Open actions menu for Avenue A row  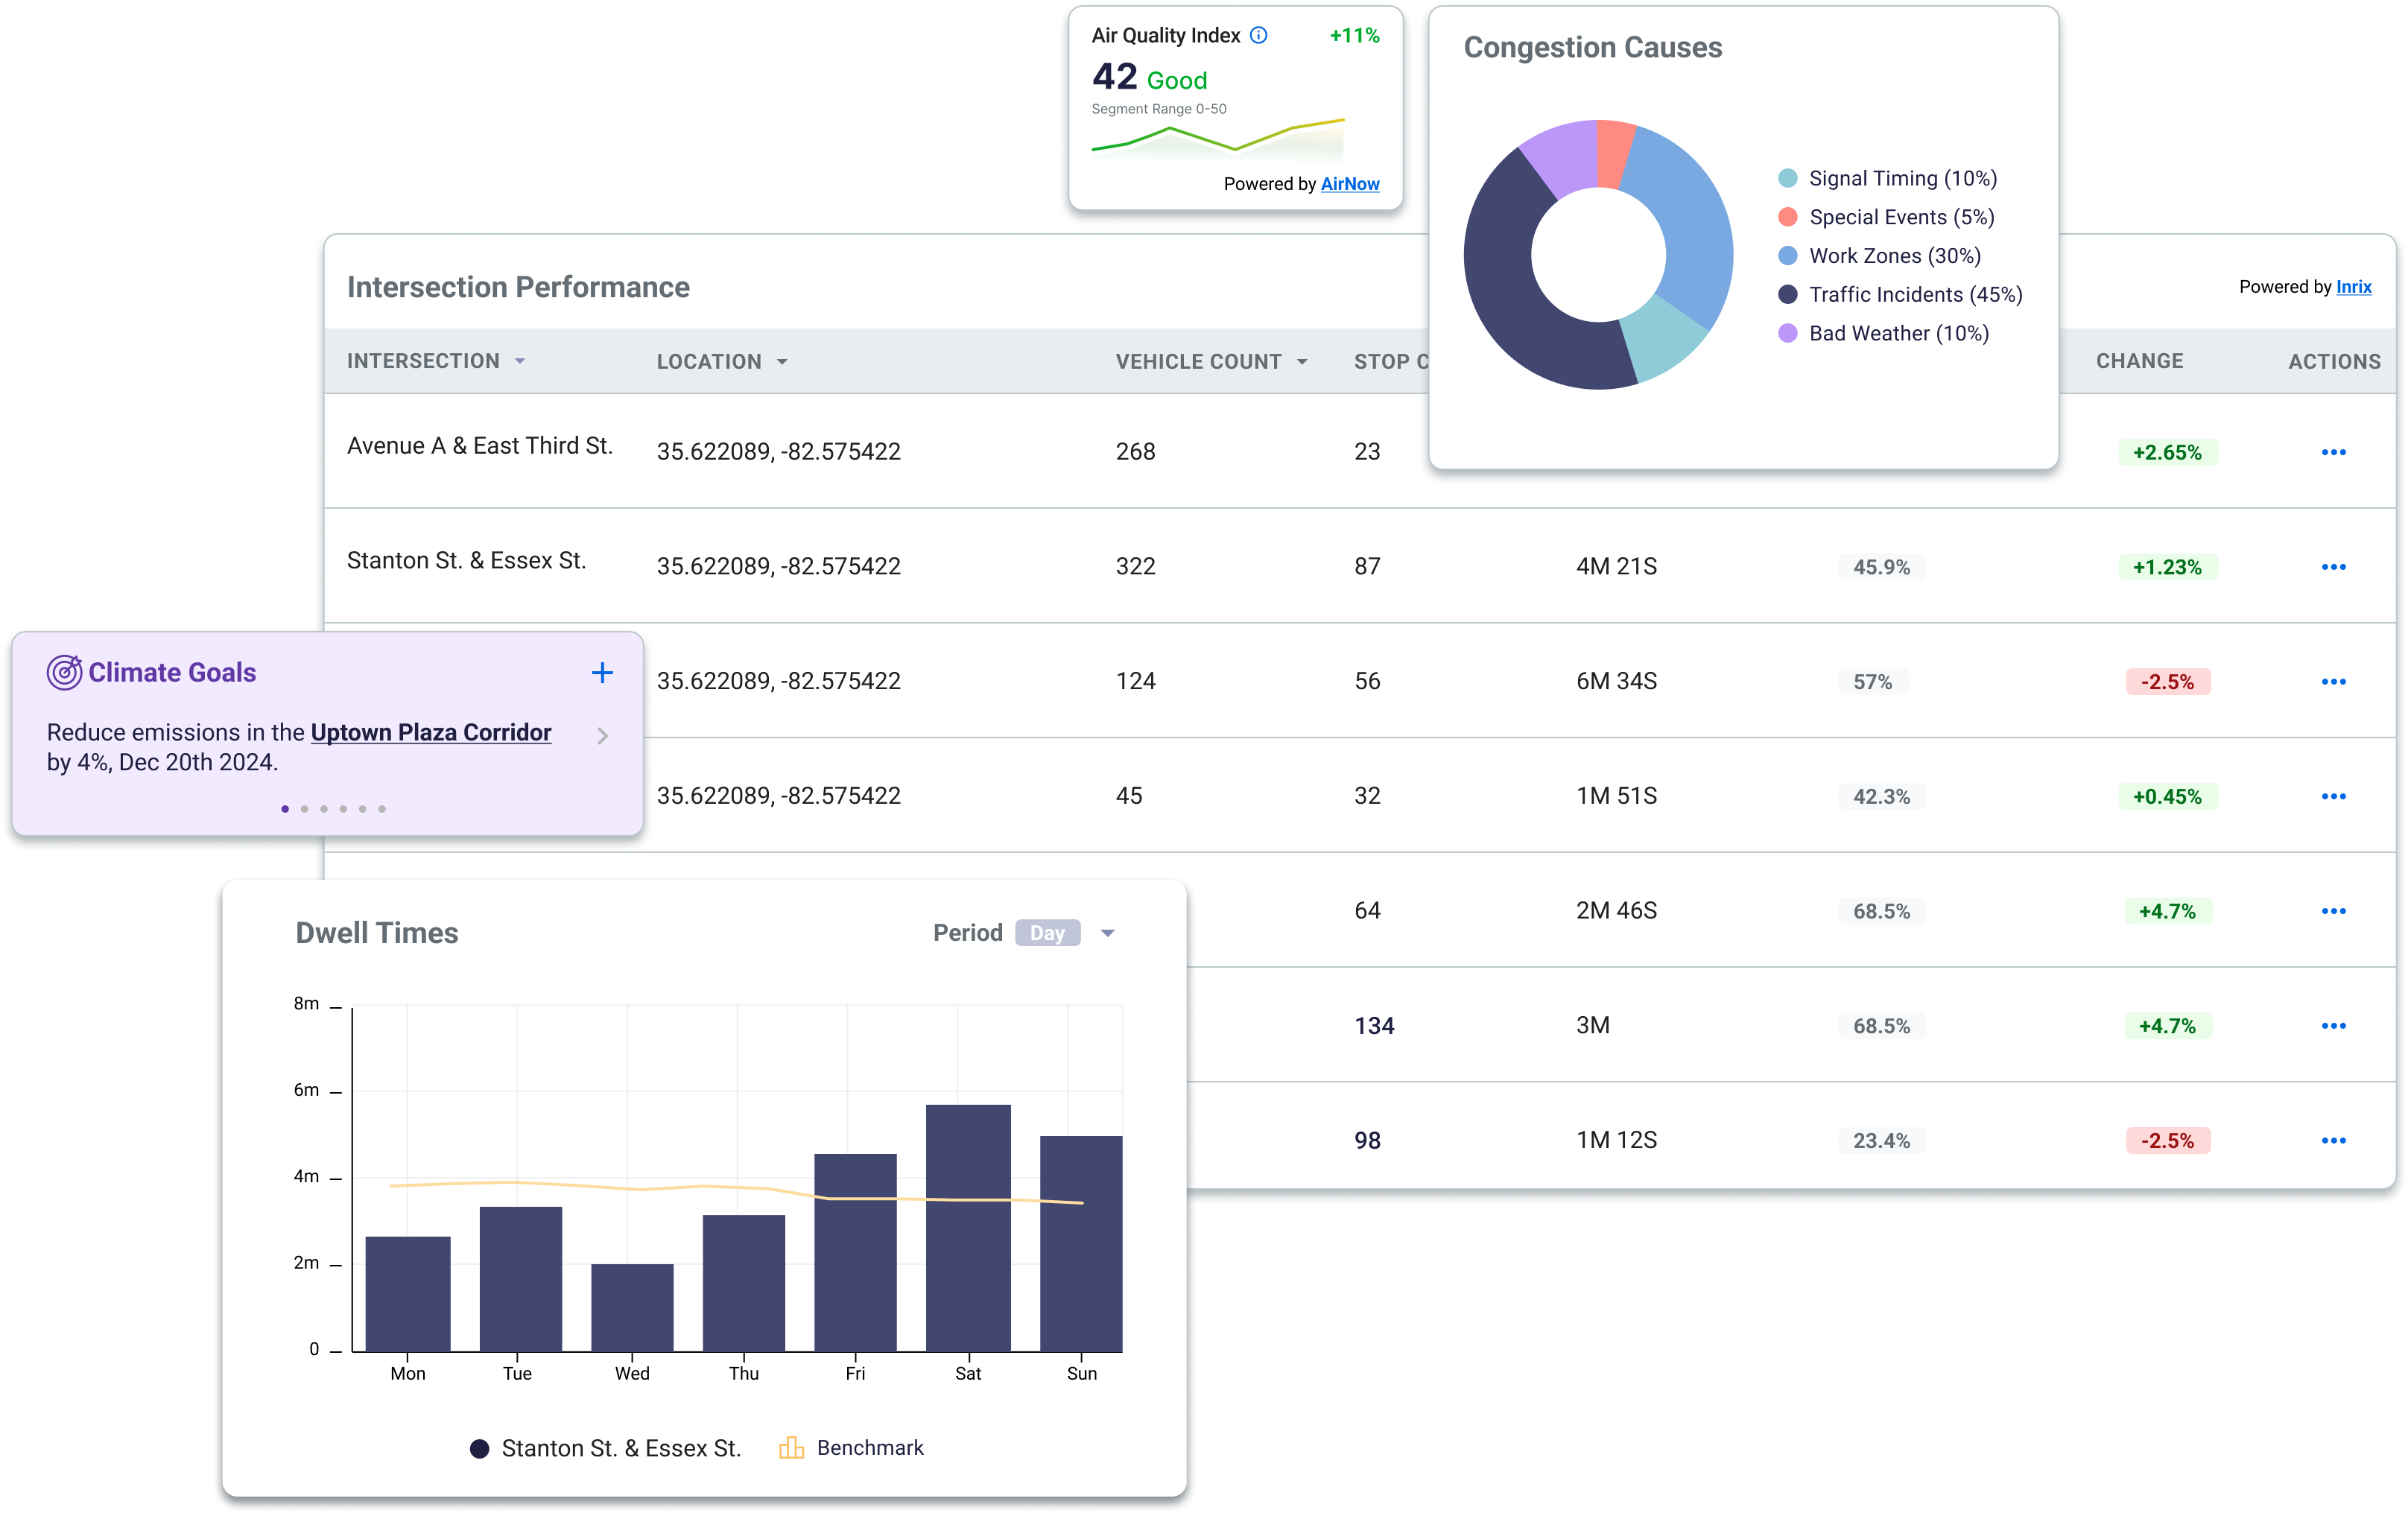pyautogui.click(x=2333, y=452)
